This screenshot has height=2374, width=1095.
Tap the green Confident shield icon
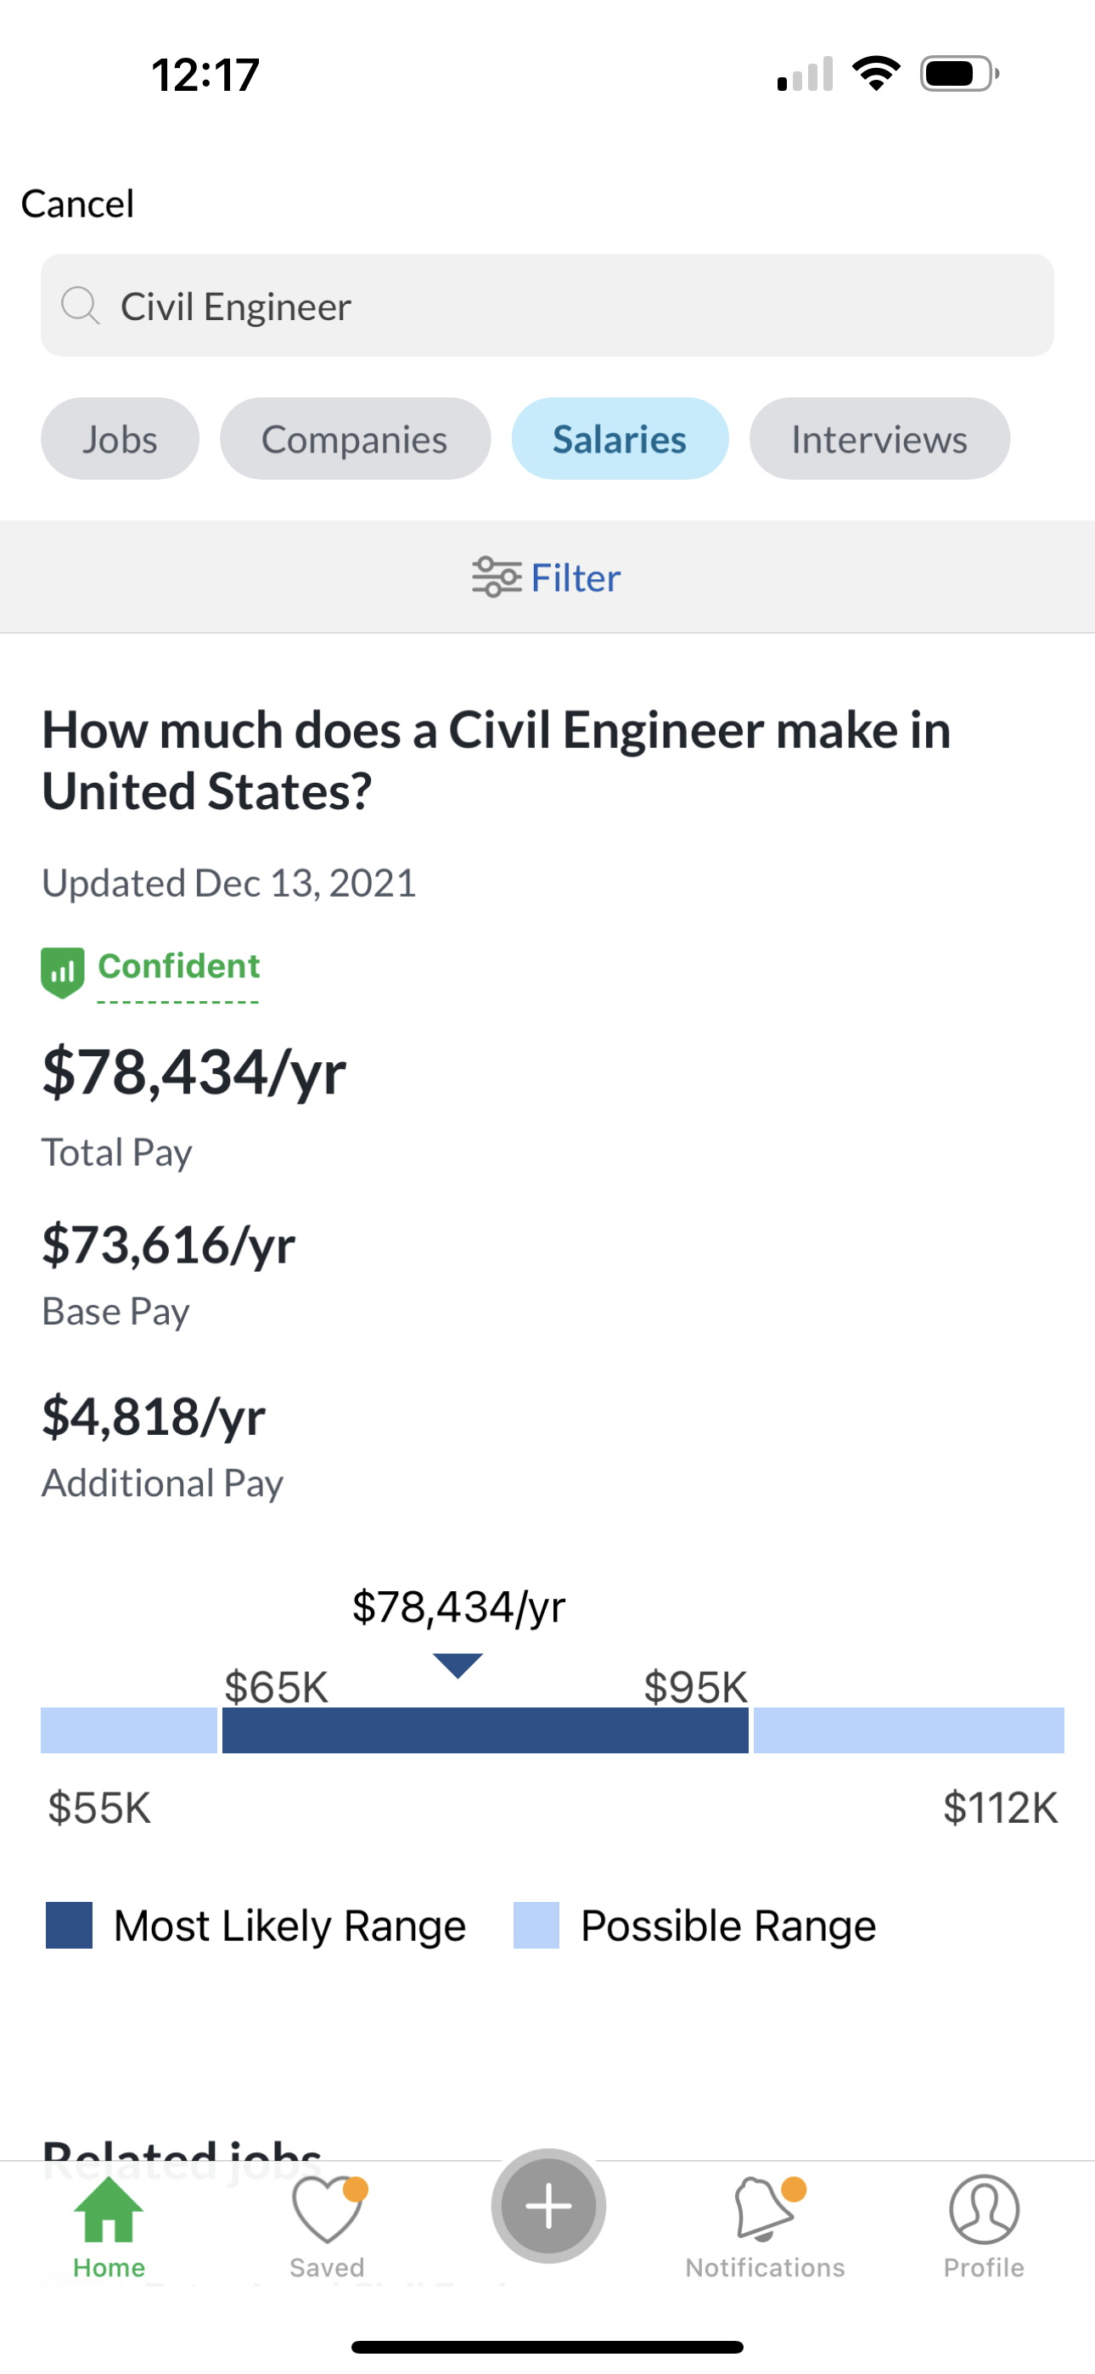coord(63,973)
